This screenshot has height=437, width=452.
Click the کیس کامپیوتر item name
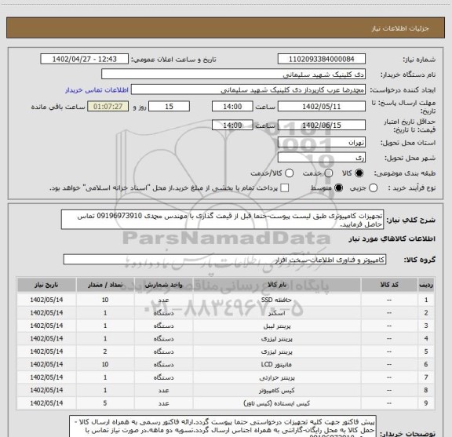pos(277,390)
